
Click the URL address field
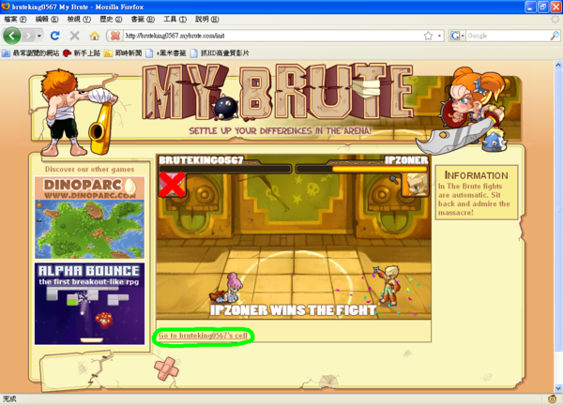(273, 36)
